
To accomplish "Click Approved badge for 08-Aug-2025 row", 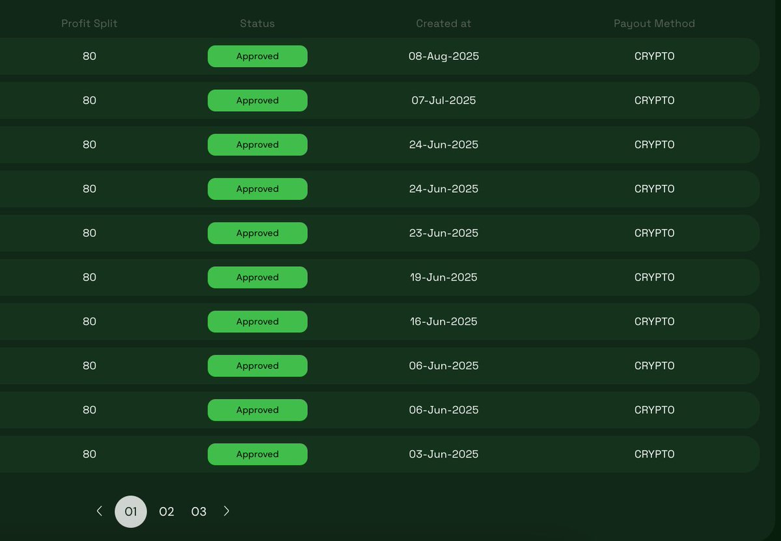I will [x=257, y=56].
